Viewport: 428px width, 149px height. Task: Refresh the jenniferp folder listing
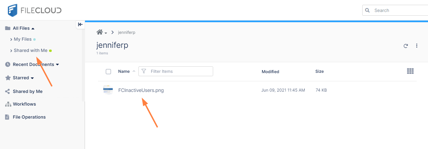click(406, 46)
